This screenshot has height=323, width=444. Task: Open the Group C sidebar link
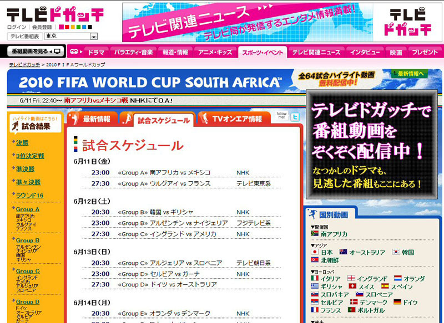coord(28,271)
